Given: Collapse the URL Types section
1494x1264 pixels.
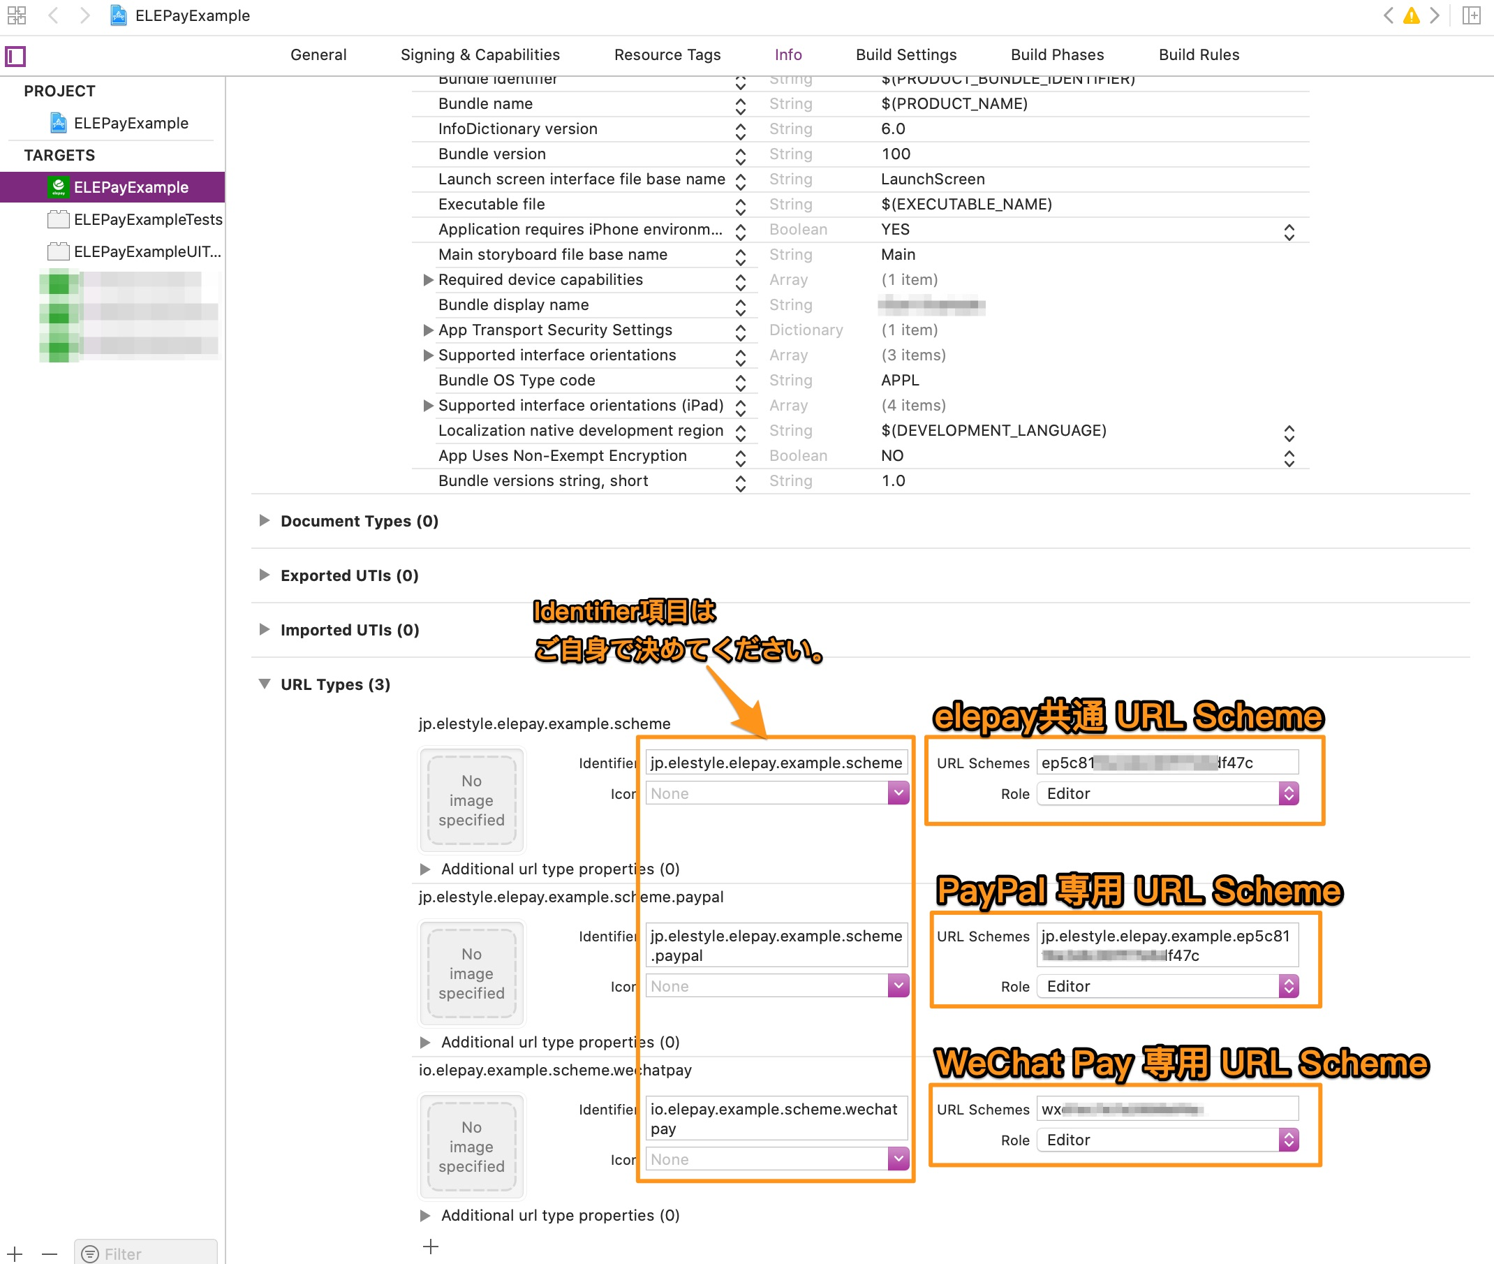Looking at the screenshot, I should (265, 684).
